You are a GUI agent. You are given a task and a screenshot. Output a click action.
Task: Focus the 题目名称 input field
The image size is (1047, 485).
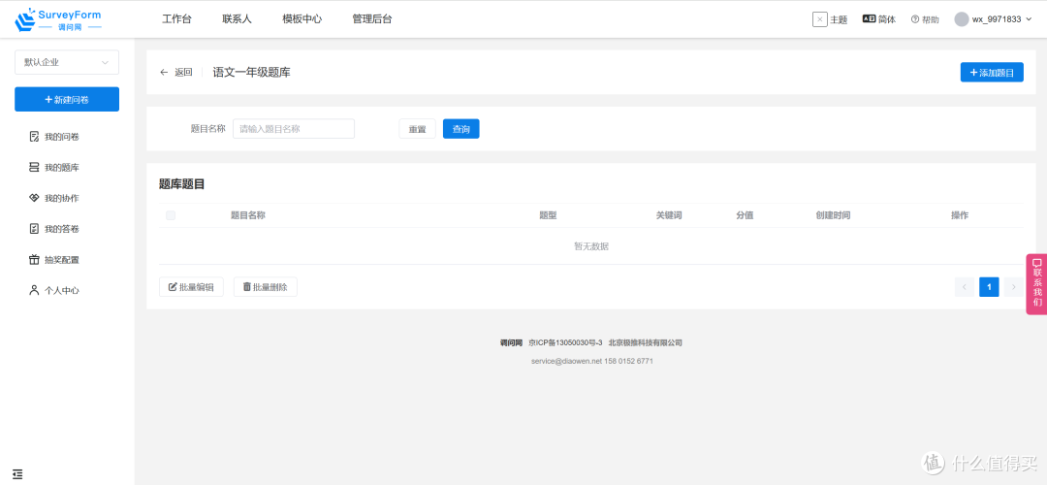294,129
